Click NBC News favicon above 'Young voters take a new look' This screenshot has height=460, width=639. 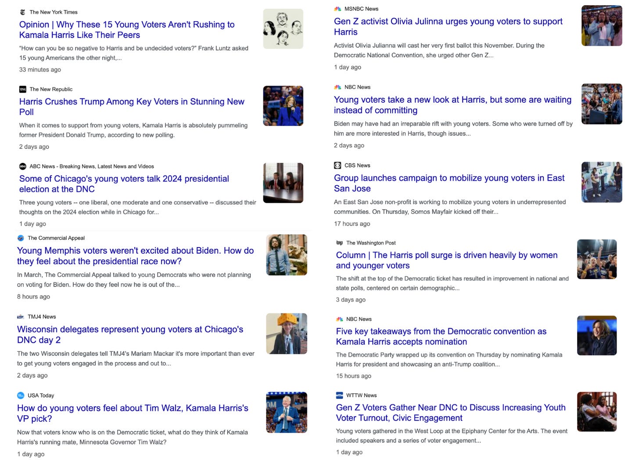(x=337, y=87)
